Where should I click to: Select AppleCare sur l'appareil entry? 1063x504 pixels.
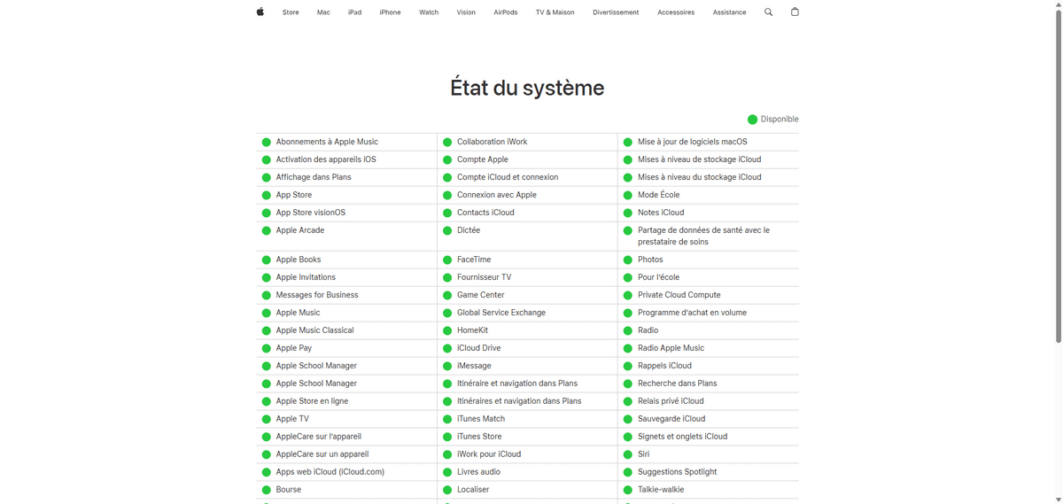(319, 437)
